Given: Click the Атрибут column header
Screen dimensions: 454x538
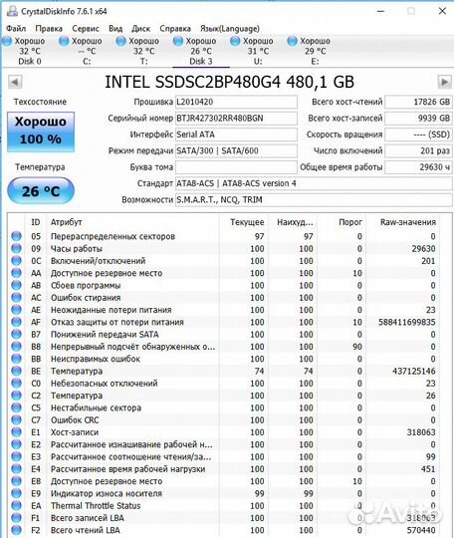Looking at the screenshot, I should tap(132, 222).
